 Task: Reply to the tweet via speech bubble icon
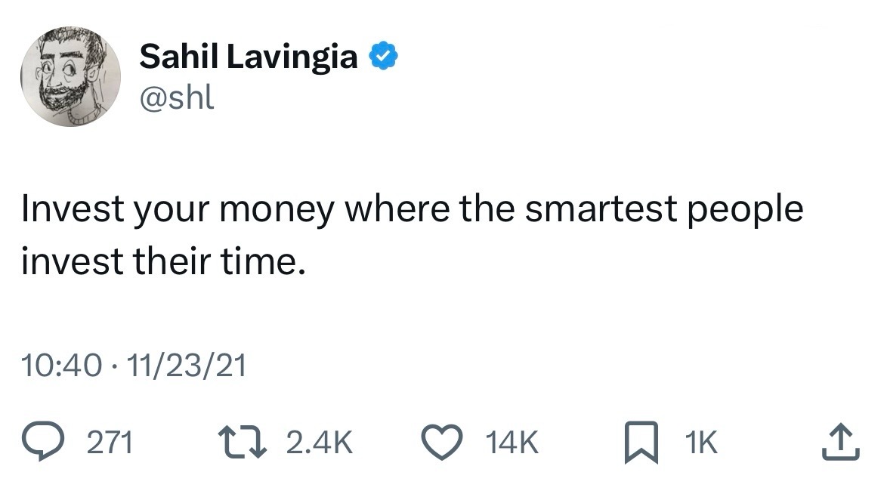pyautogui.click(x=44, y=443)
